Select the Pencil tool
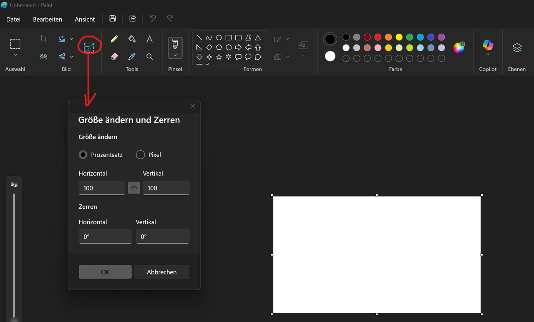The height and width of the screenshot is (322, 534). [x=114, y=39]
